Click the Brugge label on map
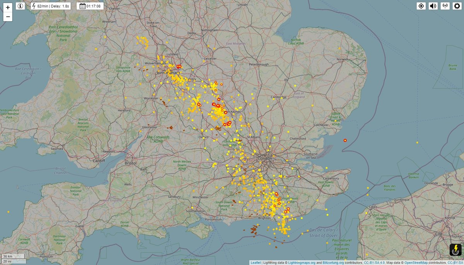This screenshot has height=265, width=464. (x=448, y=185)
